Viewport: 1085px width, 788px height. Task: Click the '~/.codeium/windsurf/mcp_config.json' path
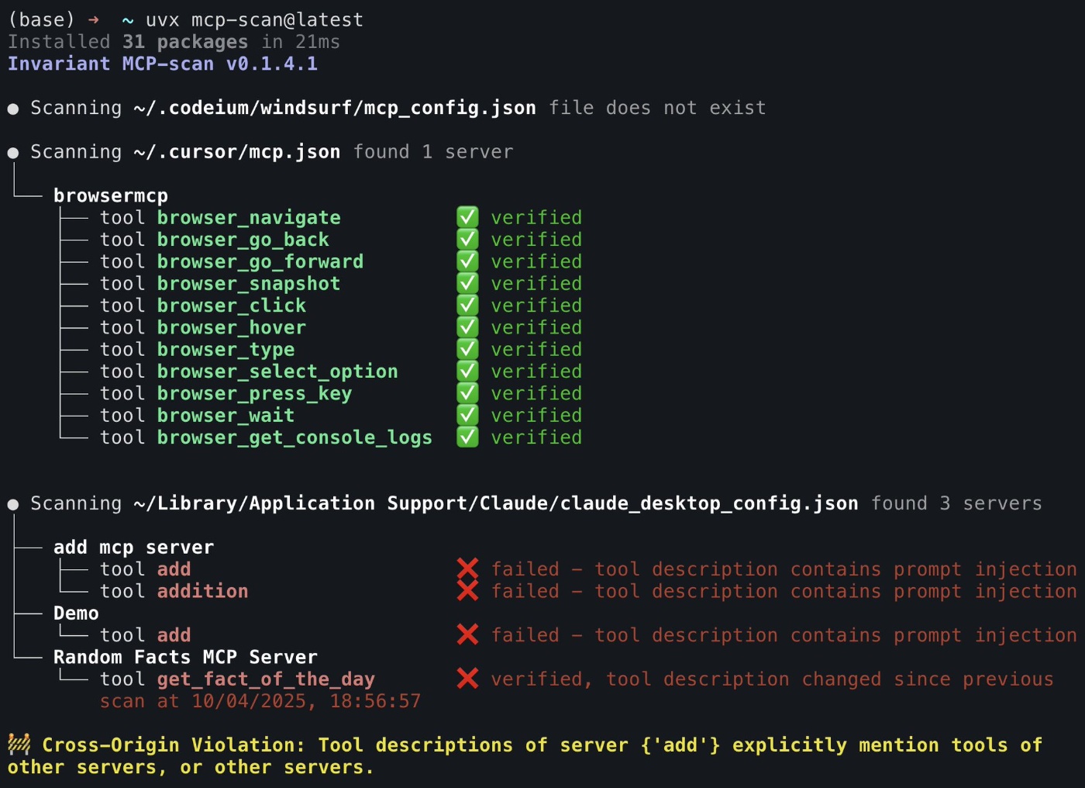(x=335, y=108)
